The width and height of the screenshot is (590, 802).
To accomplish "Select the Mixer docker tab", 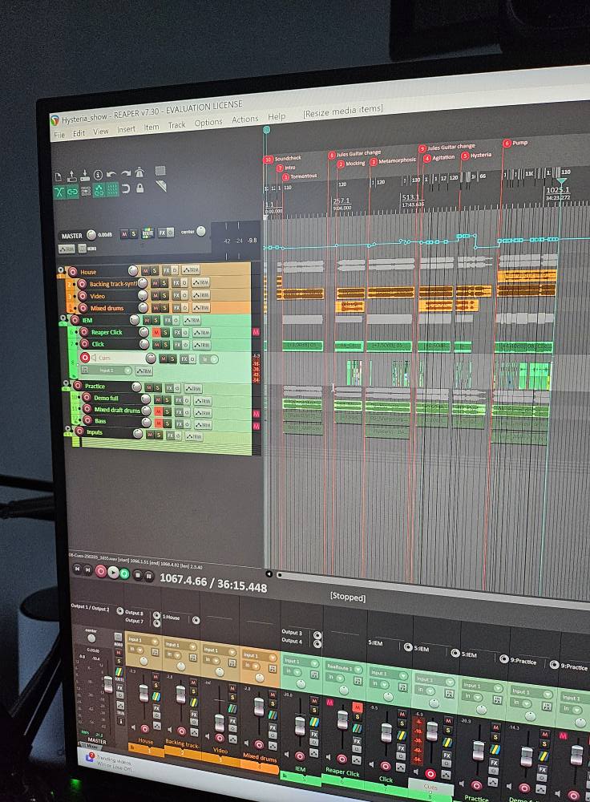I will [91, 747].
